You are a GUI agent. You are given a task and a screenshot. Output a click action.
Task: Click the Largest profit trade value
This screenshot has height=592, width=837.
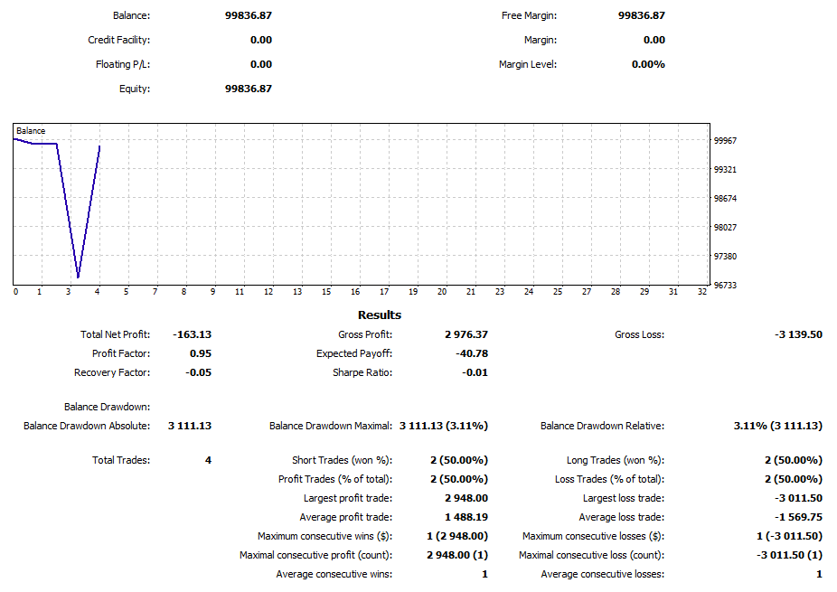click(x=466, y=498)
